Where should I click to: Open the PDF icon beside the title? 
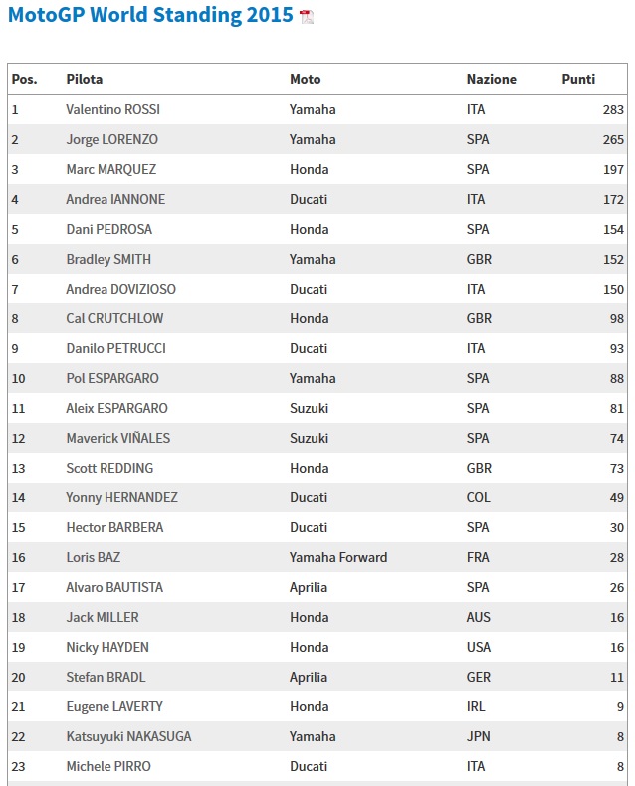(306, 17)
